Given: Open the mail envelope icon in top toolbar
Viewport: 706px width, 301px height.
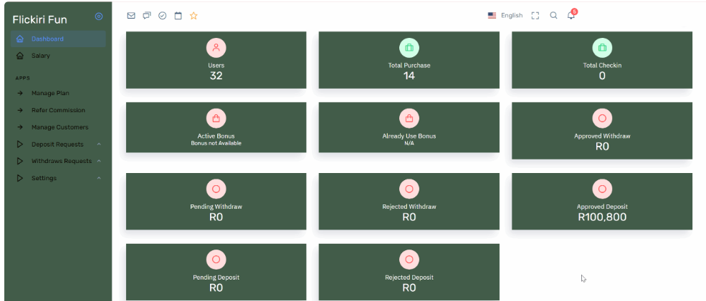Looking at the screenshot, I should tap(130, 16).
